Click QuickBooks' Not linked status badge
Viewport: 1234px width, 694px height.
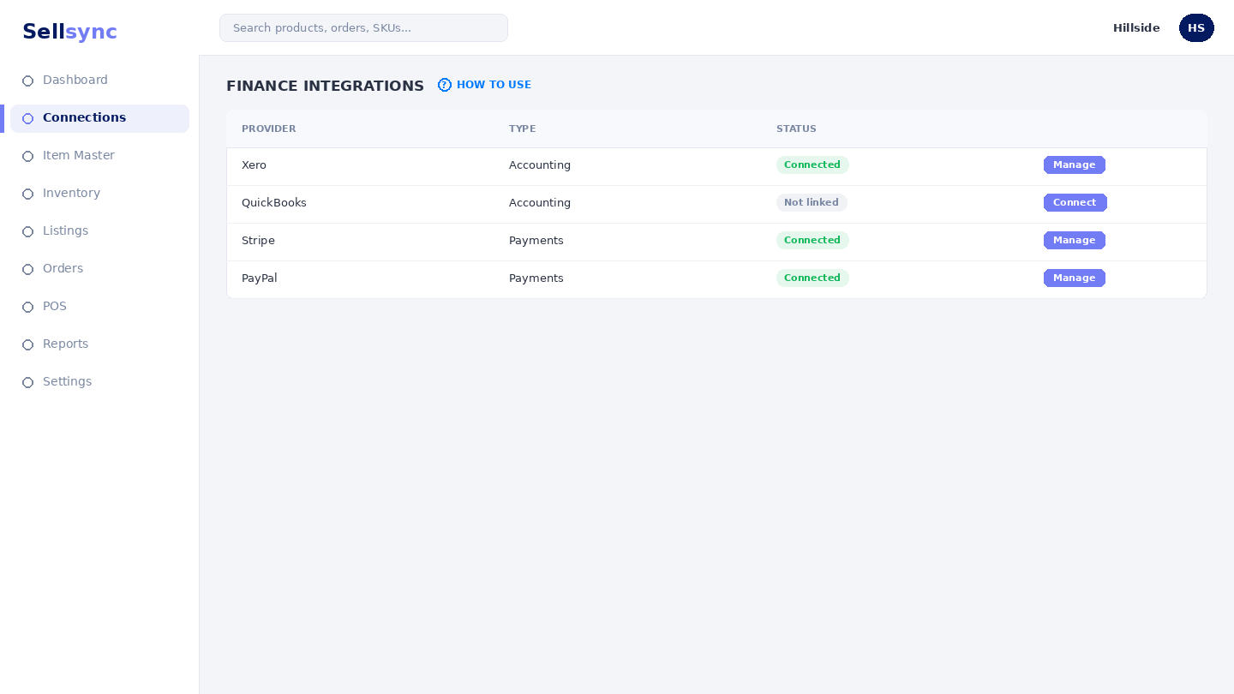coord(812,202)
